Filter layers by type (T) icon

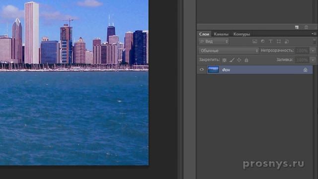pos(270,41)
